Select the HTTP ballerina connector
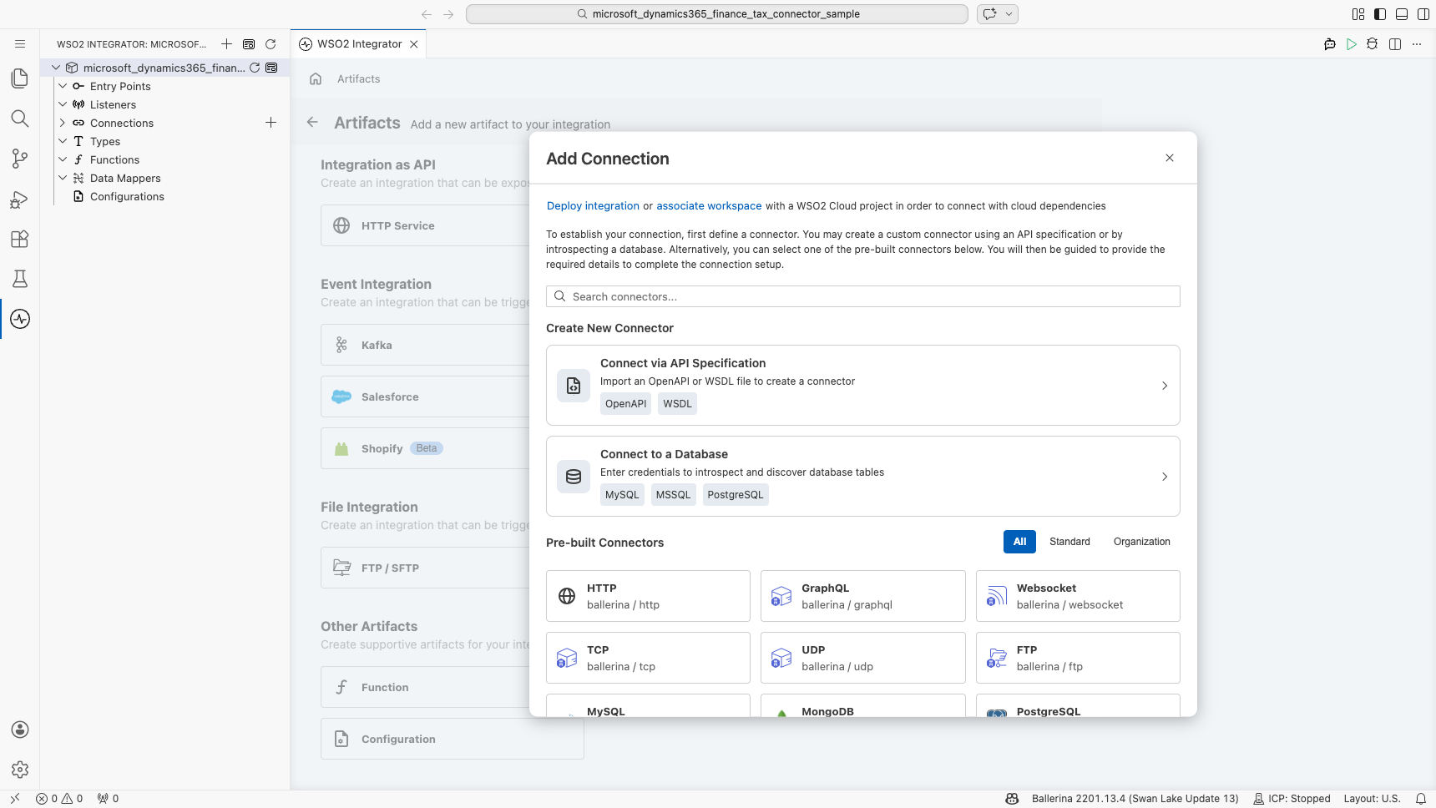This screenshot has width=1436, height=808. tap(648, 596)
